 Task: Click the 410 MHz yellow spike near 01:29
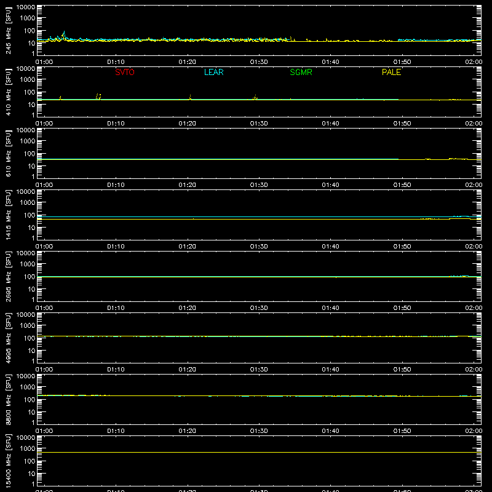pos(255,97)
